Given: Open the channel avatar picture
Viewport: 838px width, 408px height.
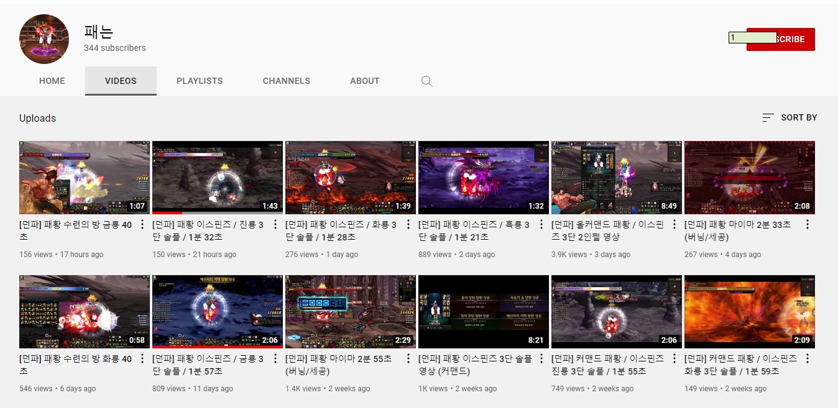Looking at the screenshot, I should coord(44,39).
